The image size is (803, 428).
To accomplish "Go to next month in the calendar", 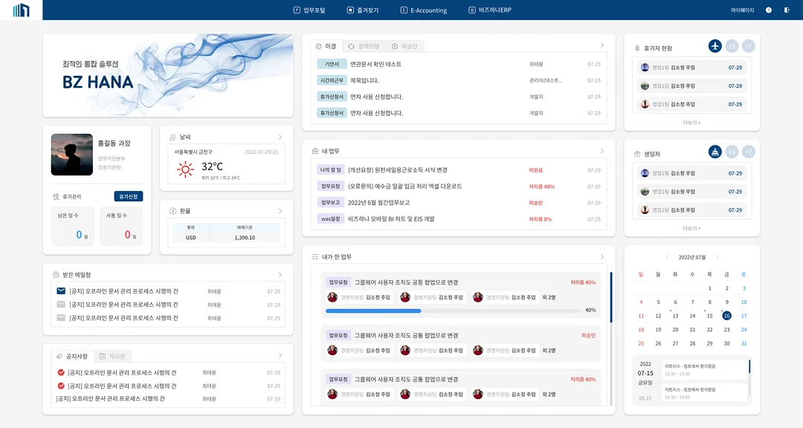I will [x=717, y=257].
